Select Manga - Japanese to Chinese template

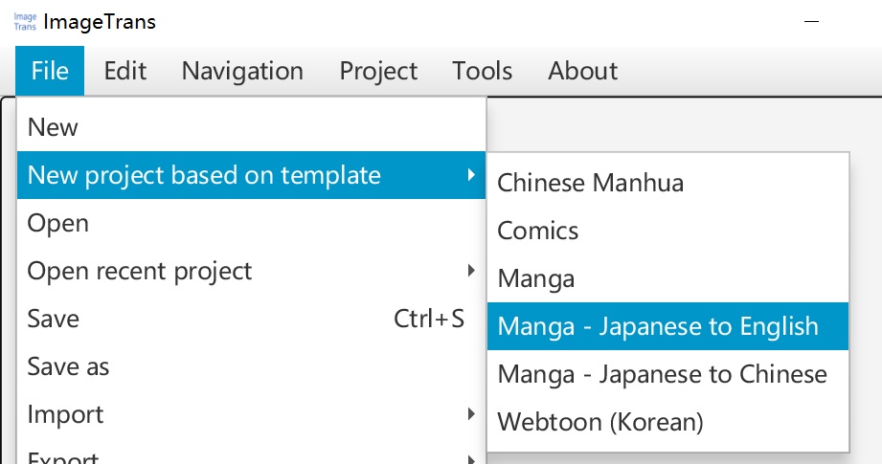667,374
